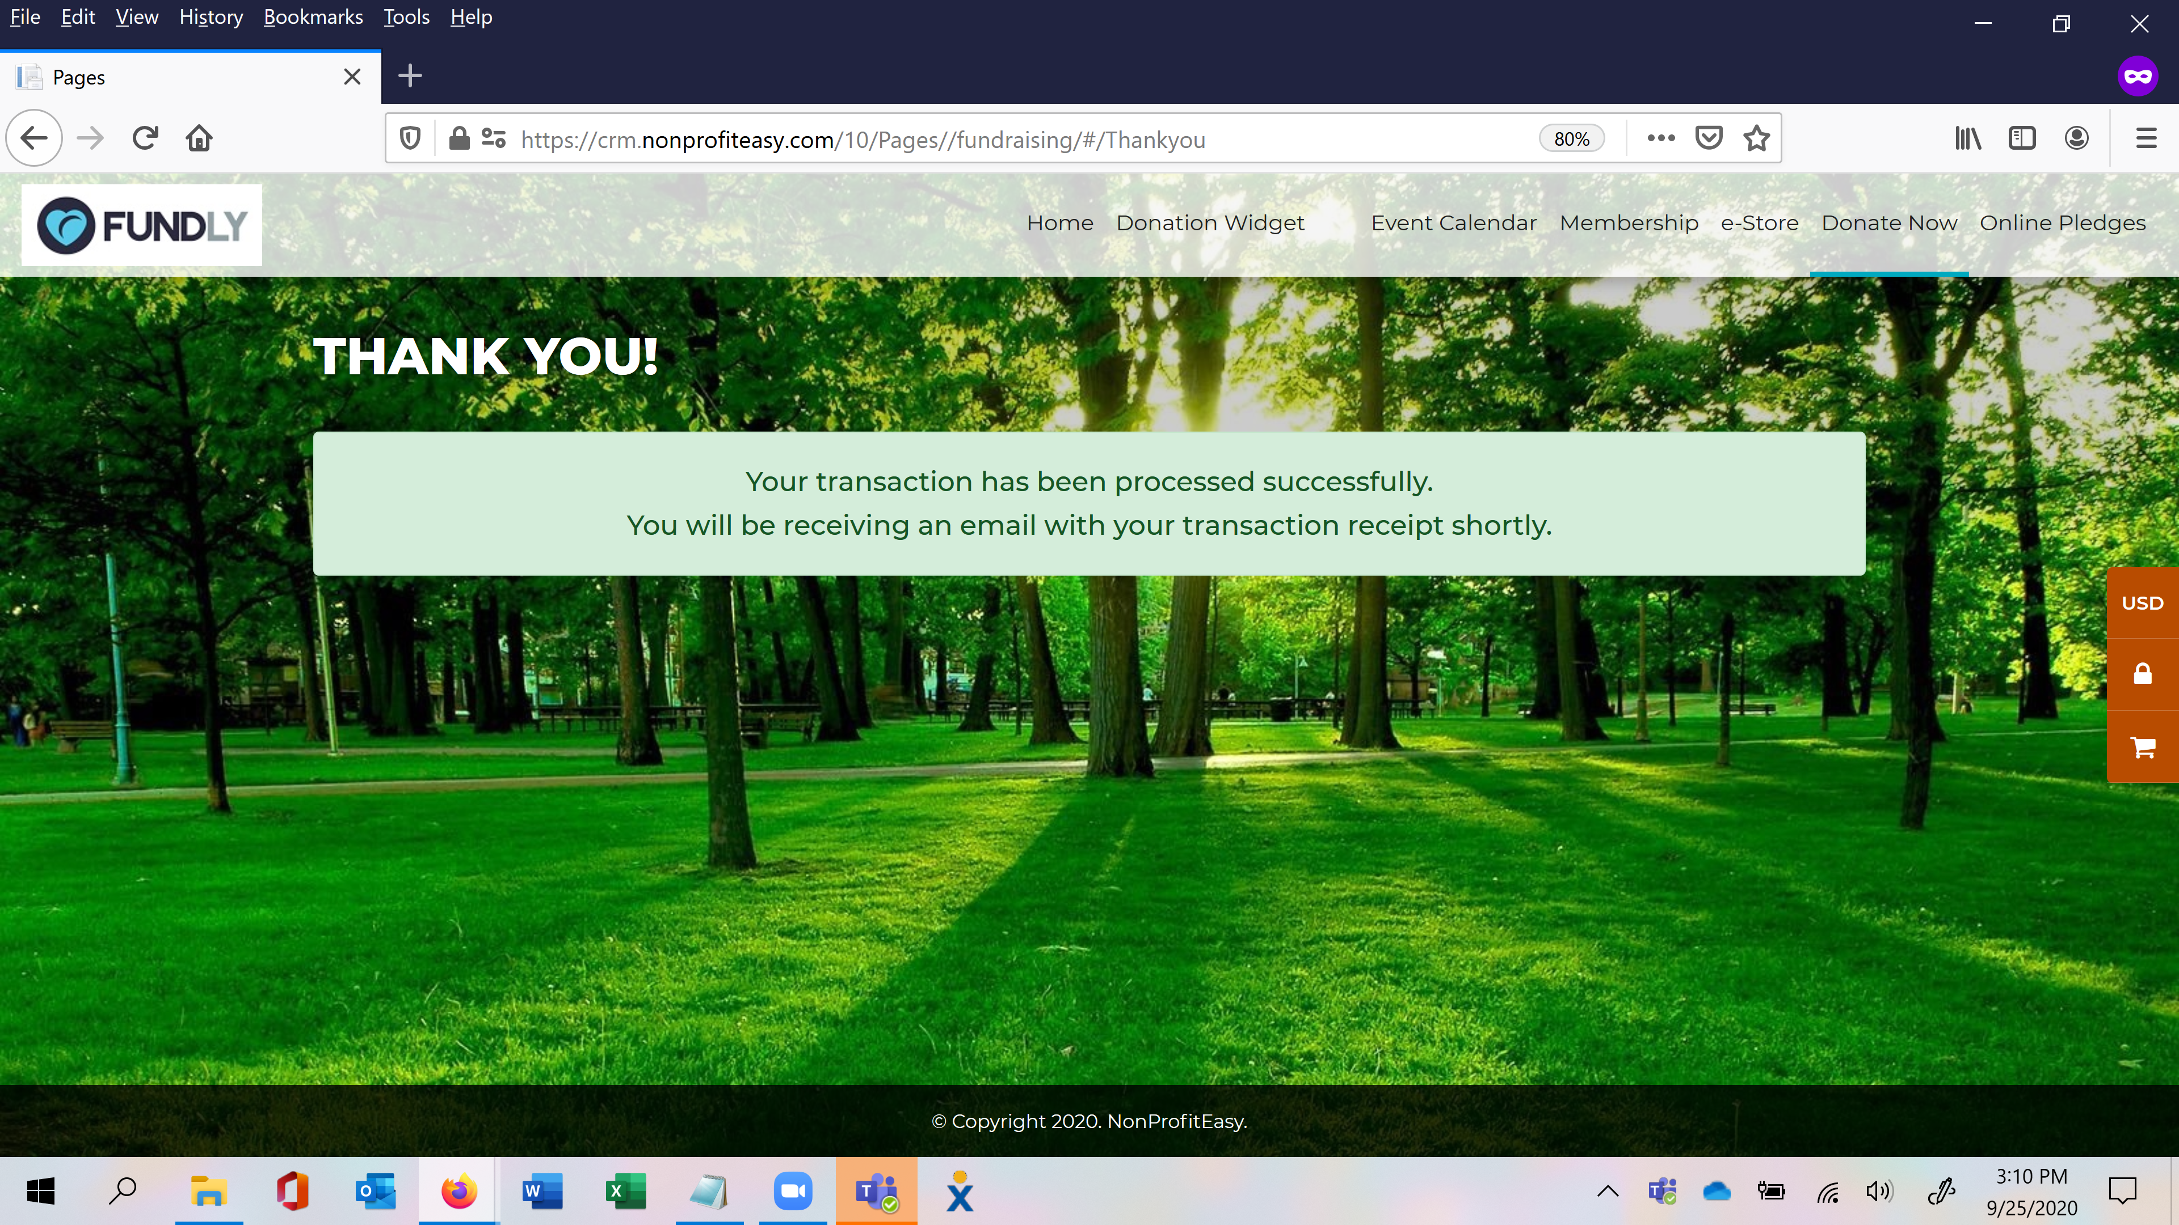The image size is (2179, 1225).
Task: Open the tracking protection shield icon
Action: [410, 138]
